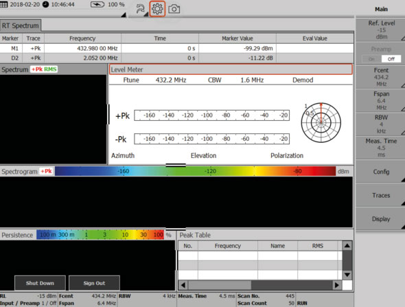The image size is (405, 307).
Task: Expand the Config submenu
Action: tap(381, 172)
